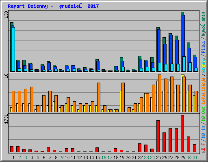Click day label 20 on the x-axis
Viewport: 208px width, 162px height.
coord(128,158)
